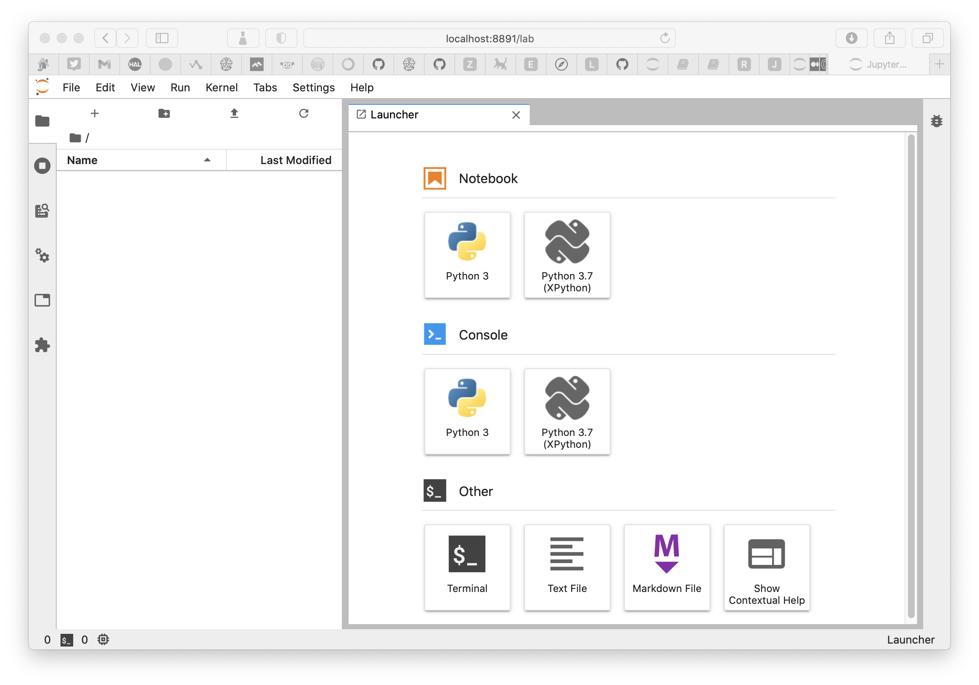Open the Extension Manager puzzle icon

[x=42, y=345]
